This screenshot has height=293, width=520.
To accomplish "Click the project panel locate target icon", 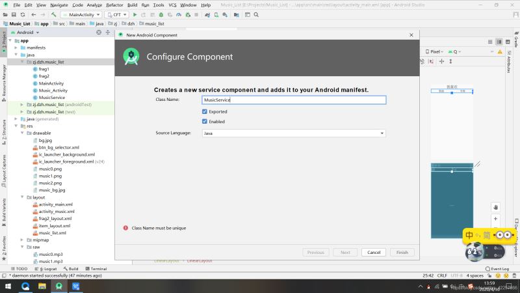I will coord(98,32).
